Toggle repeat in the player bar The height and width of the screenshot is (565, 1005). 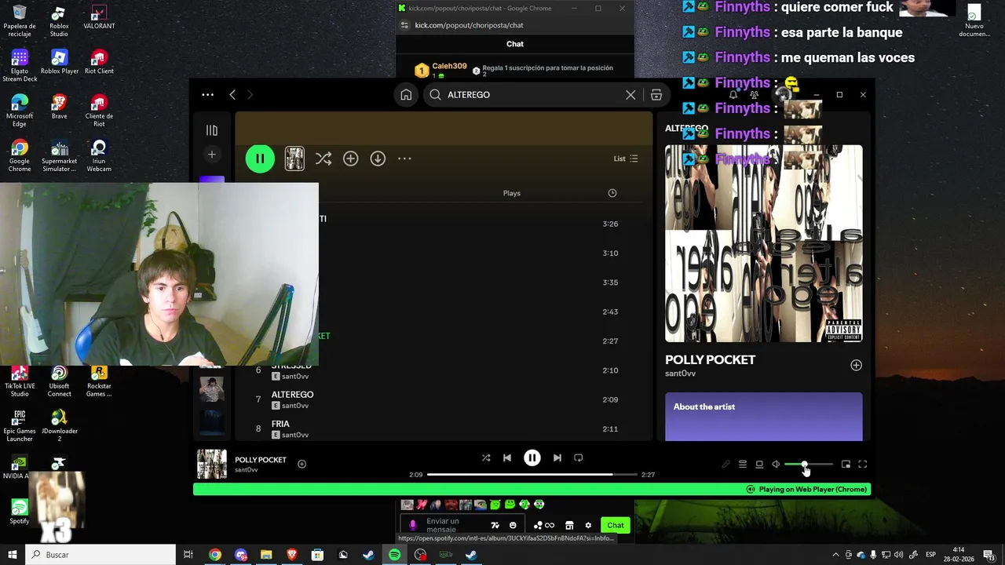point(579,457)
